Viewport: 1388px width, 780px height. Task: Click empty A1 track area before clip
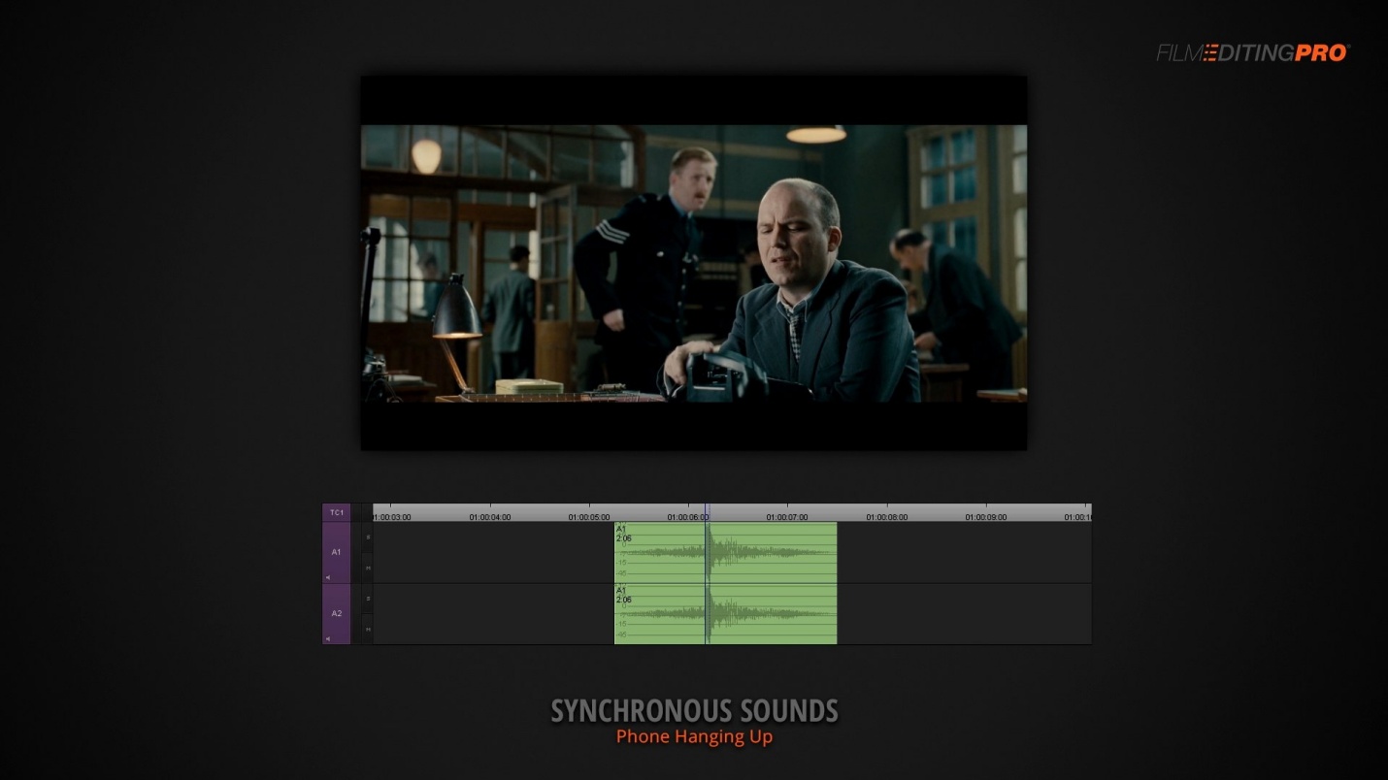[494, 553]
